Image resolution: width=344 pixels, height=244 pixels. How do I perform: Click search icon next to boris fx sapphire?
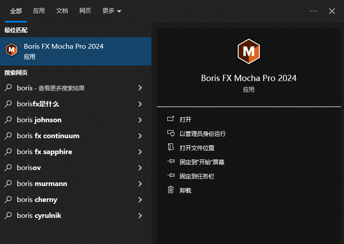click(x=8, y=151)
